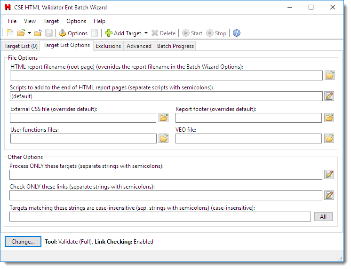Switch to the Advanced tab

click(x=139, y=46)
